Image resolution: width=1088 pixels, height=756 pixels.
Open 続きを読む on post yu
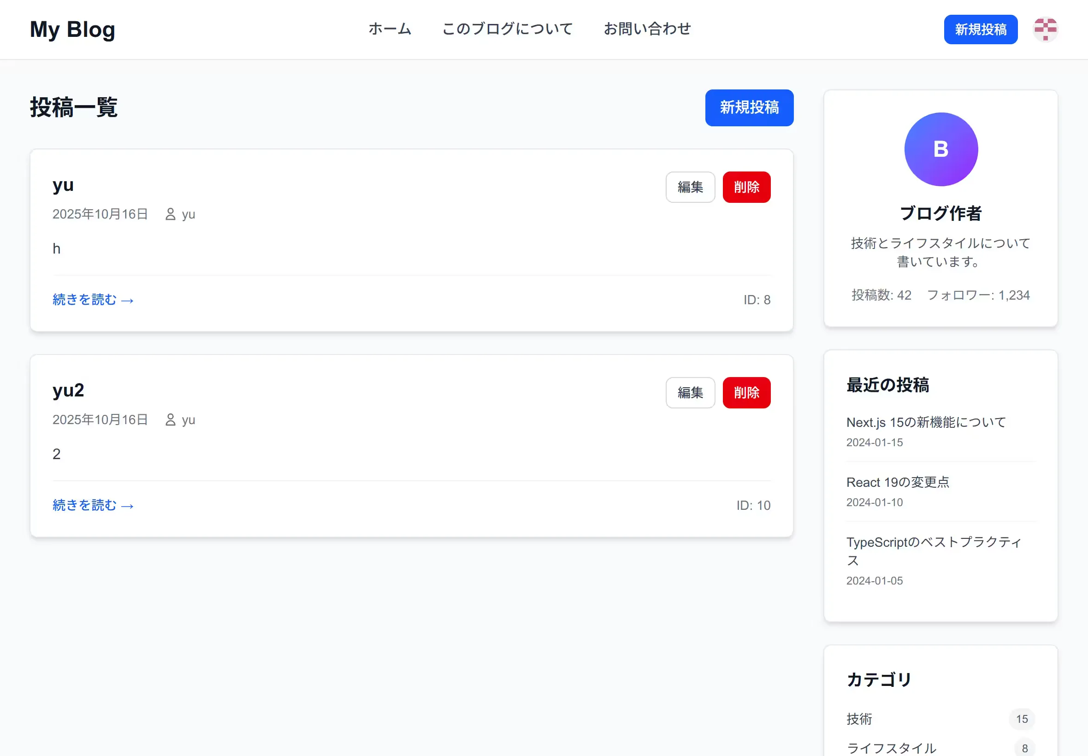93,299
